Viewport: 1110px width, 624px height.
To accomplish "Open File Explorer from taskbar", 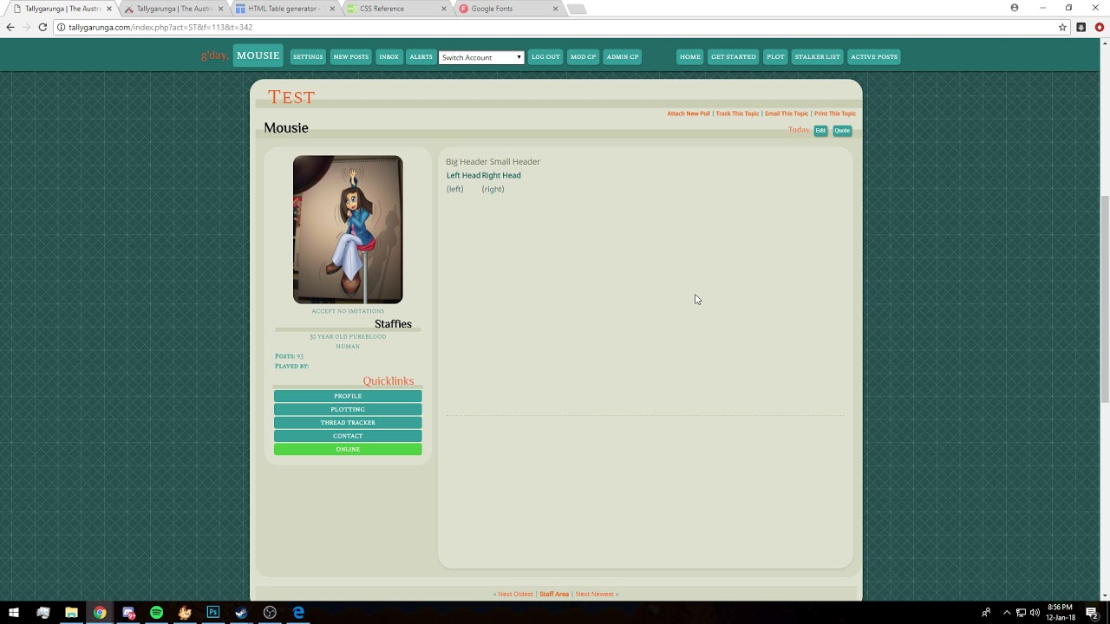I will point(71,613).
